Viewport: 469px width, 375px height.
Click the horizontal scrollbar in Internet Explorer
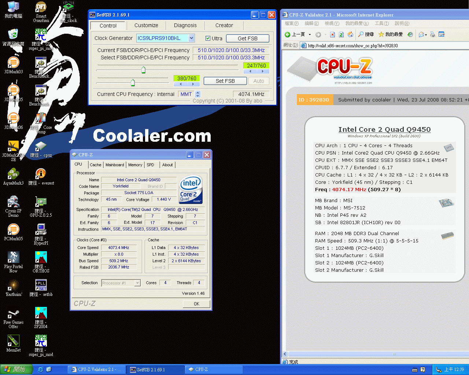[394, 354]
